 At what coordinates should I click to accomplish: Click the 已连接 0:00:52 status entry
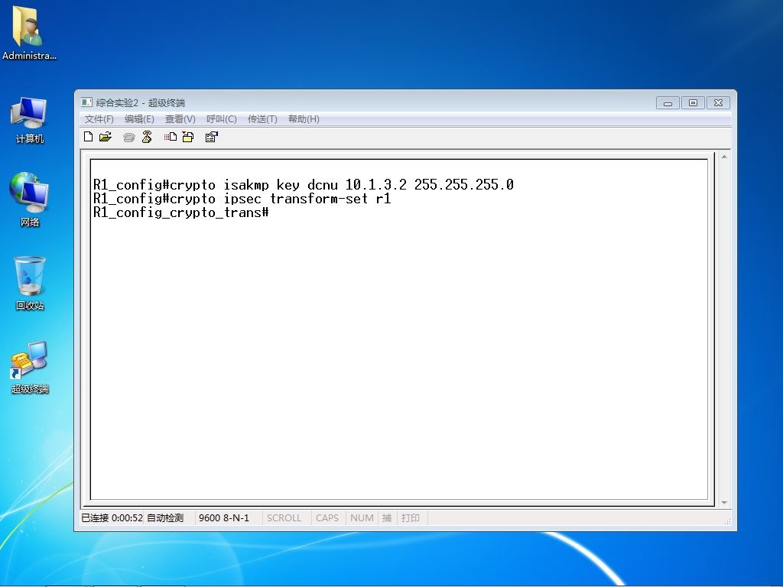pos(112,518)
